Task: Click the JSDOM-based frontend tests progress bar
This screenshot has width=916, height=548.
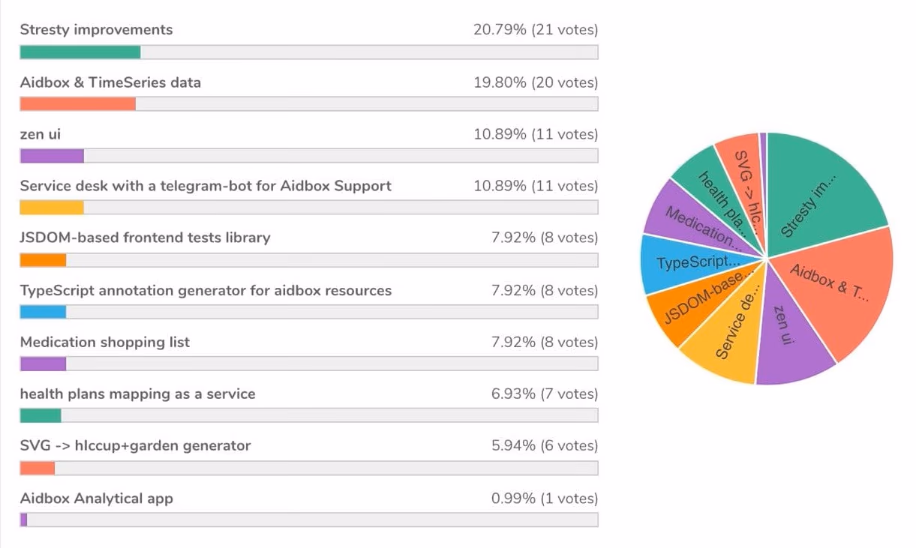Action: (x=308, y=260)
